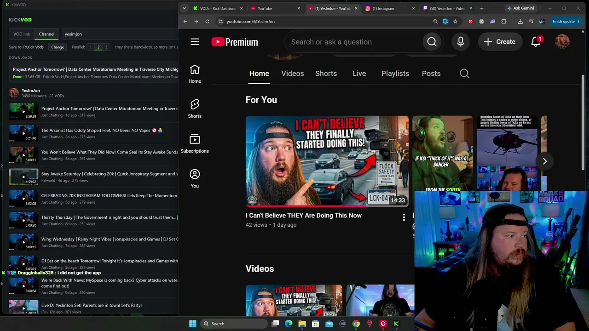Image resolution: width=589 pixels, height=331 pixels.
Task: Click the YouTube search magnifier button
Action: (432, 42)
